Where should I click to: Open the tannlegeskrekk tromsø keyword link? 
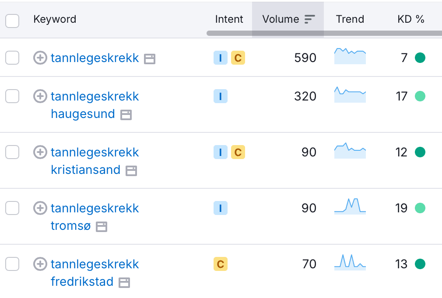tap(95, 208)
